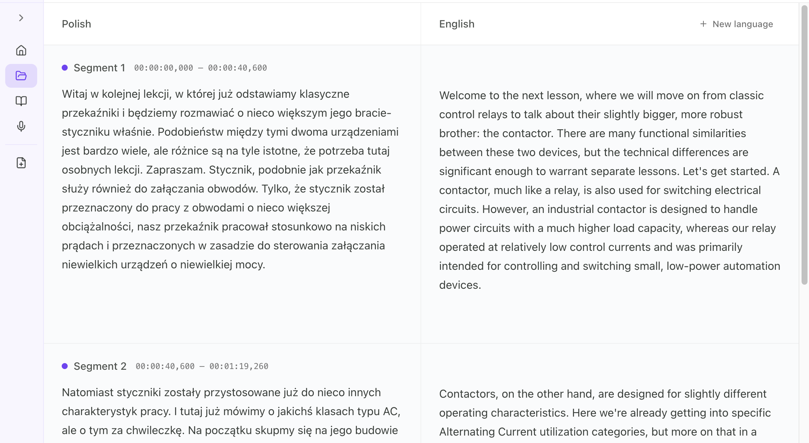Select the Polish column header

(x=76, y=24)
